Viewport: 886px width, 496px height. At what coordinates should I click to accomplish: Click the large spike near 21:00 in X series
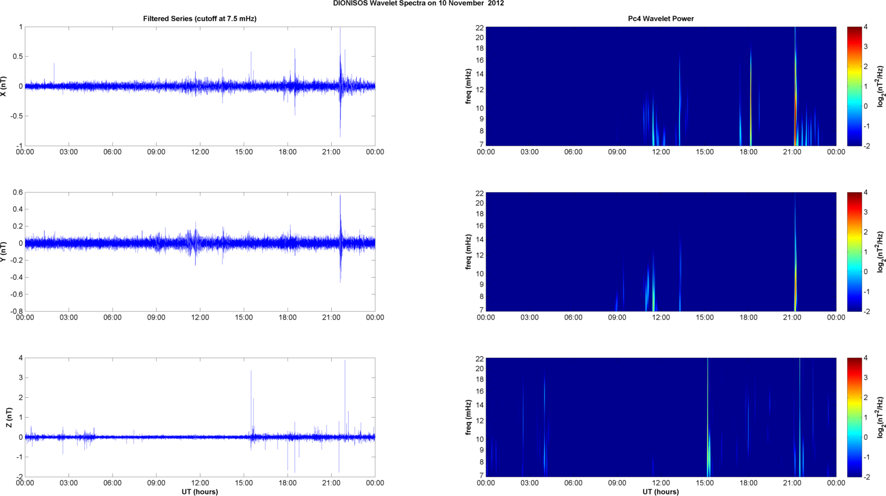(340, 81)
